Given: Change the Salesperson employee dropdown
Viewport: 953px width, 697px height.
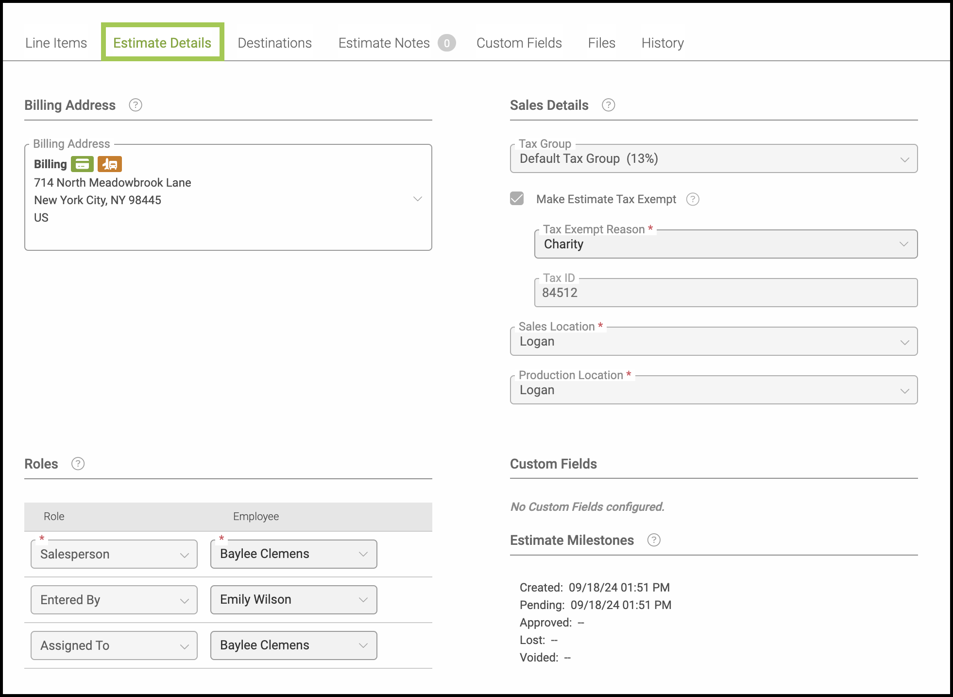Looking at the screenshot, I should 293,554.
